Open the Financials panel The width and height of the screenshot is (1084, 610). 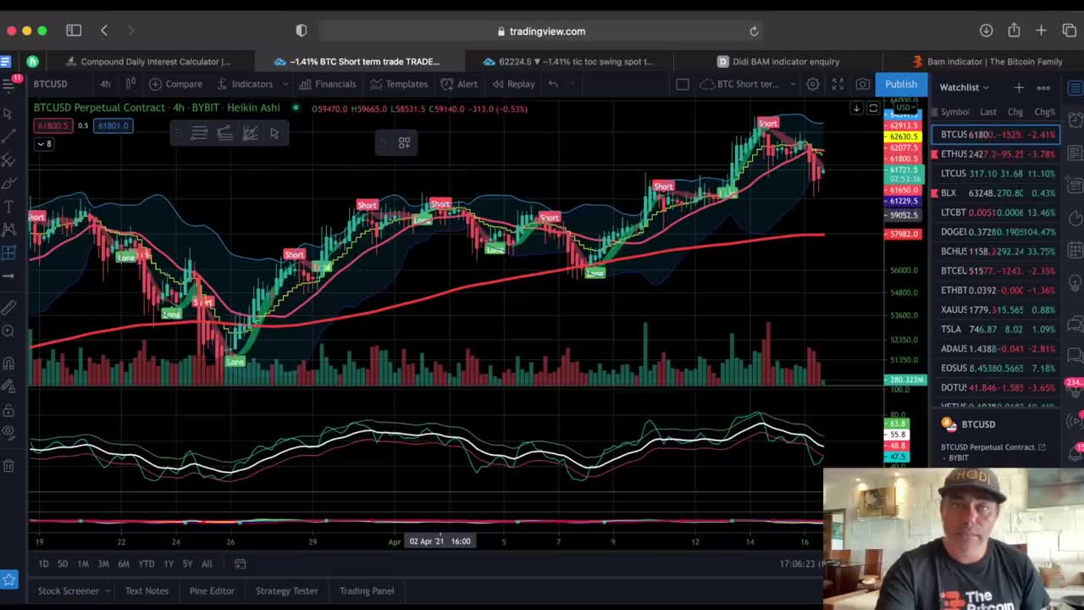coord(327,84)
